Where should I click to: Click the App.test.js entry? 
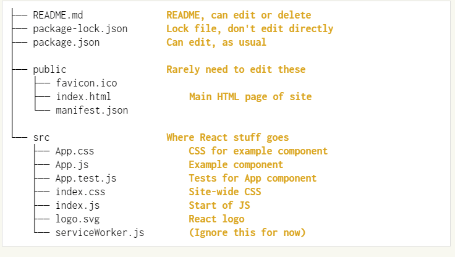pos(86,179)
